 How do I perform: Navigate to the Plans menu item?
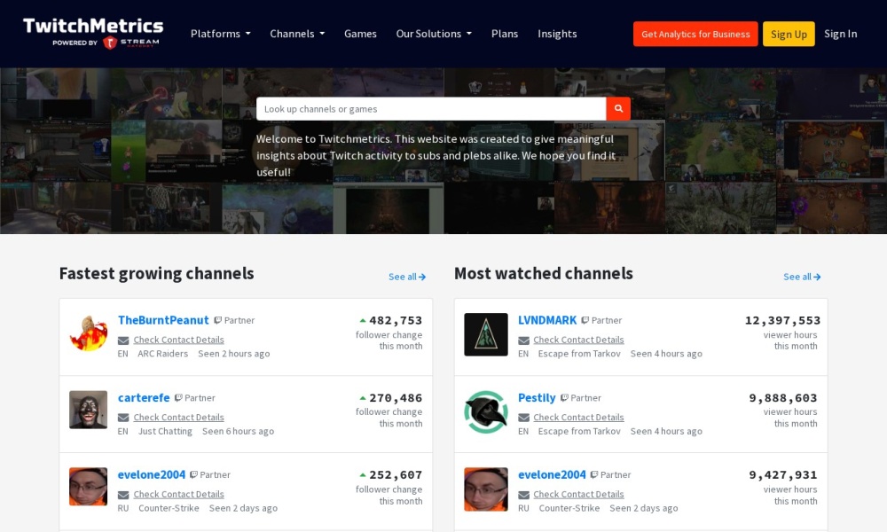[x=505, y=34]
